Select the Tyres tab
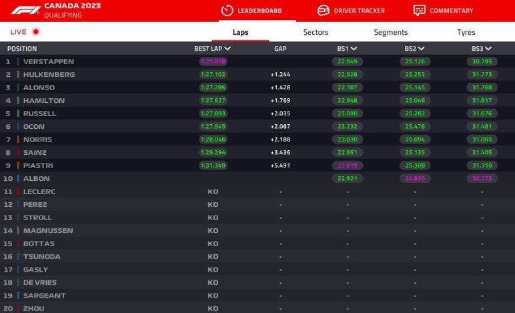 [x=466, y=32]
